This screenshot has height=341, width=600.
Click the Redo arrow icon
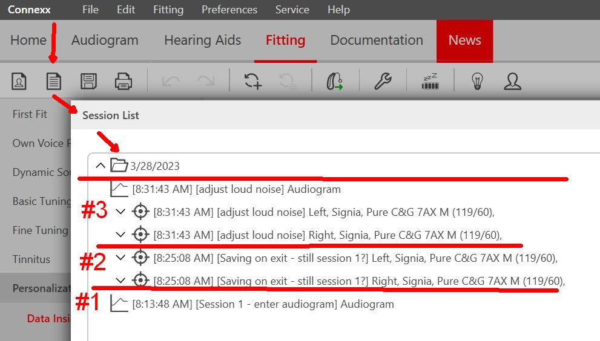click(x=206, y=81)
